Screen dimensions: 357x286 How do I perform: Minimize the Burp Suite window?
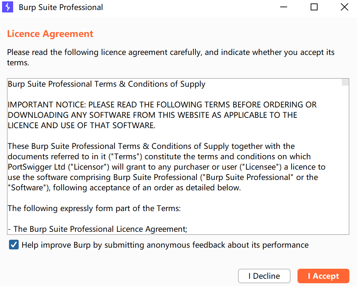[283, 7]
